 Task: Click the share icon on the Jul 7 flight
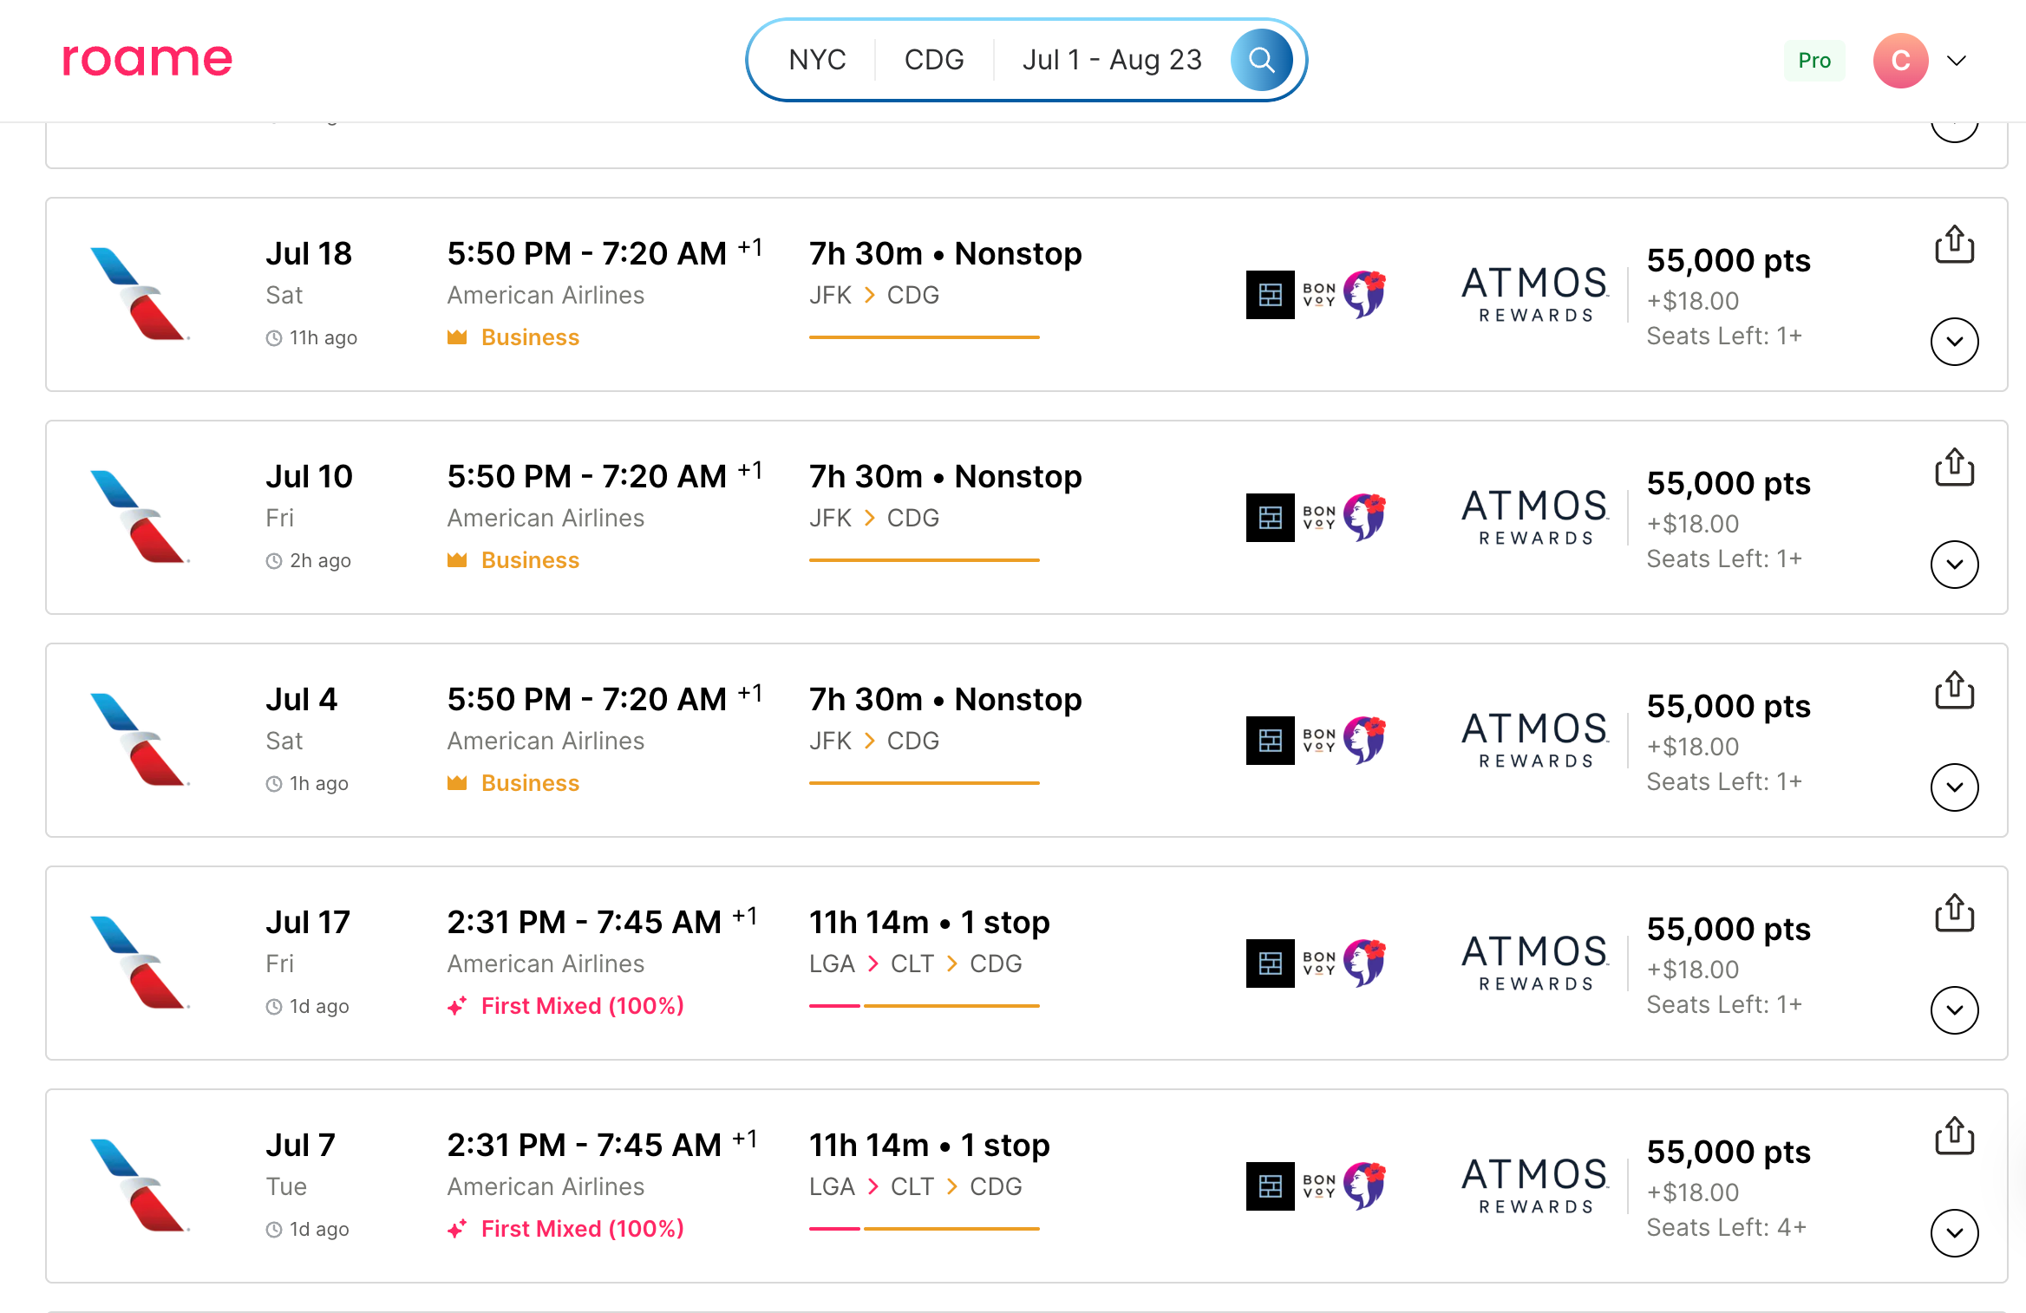tap(1954, 1134)
